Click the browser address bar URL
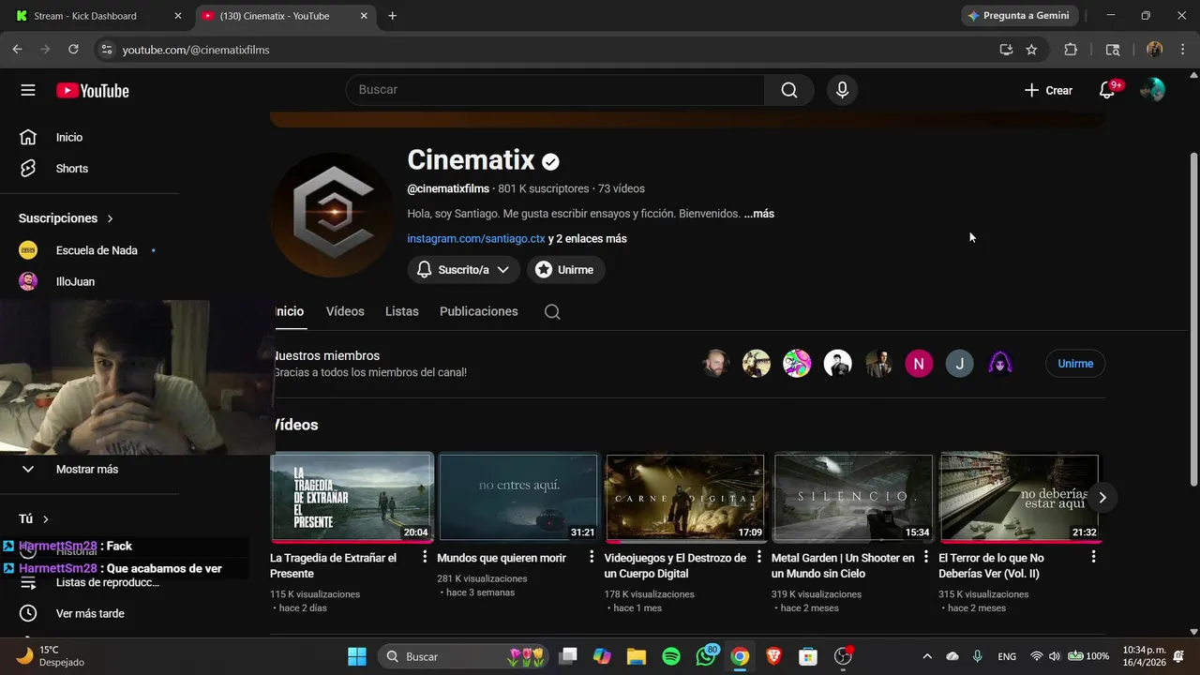The height and width of the screenshot is (675, 1200). (x=196, y=50)
